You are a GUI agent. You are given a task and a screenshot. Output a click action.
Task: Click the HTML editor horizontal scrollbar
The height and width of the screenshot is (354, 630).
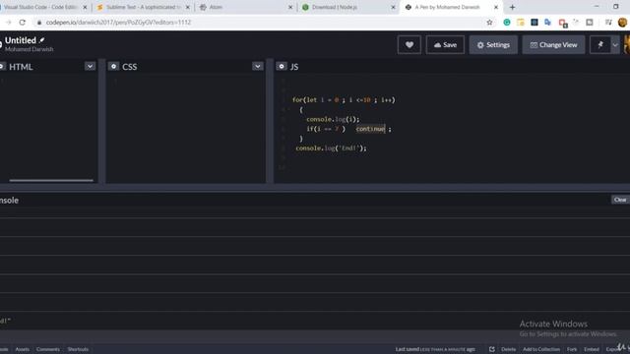coord(51,181)
